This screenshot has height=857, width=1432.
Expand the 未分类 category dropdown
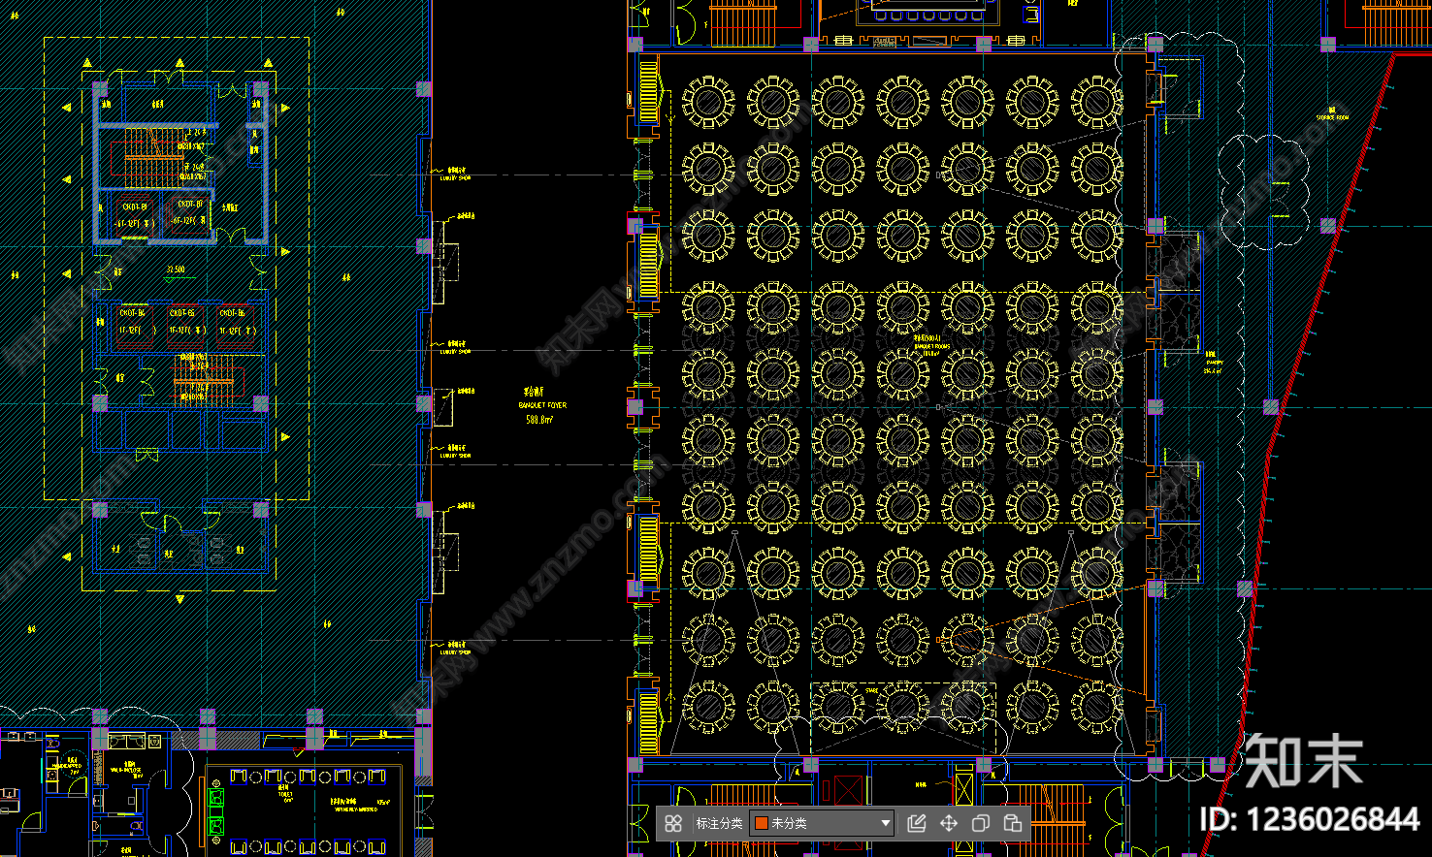(823, 823)
